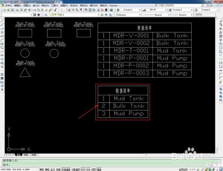Toggle DYN dynamic input in status bar
This screenshot has height=171, width=223.
pyautogui.click(x=89, y=169)
